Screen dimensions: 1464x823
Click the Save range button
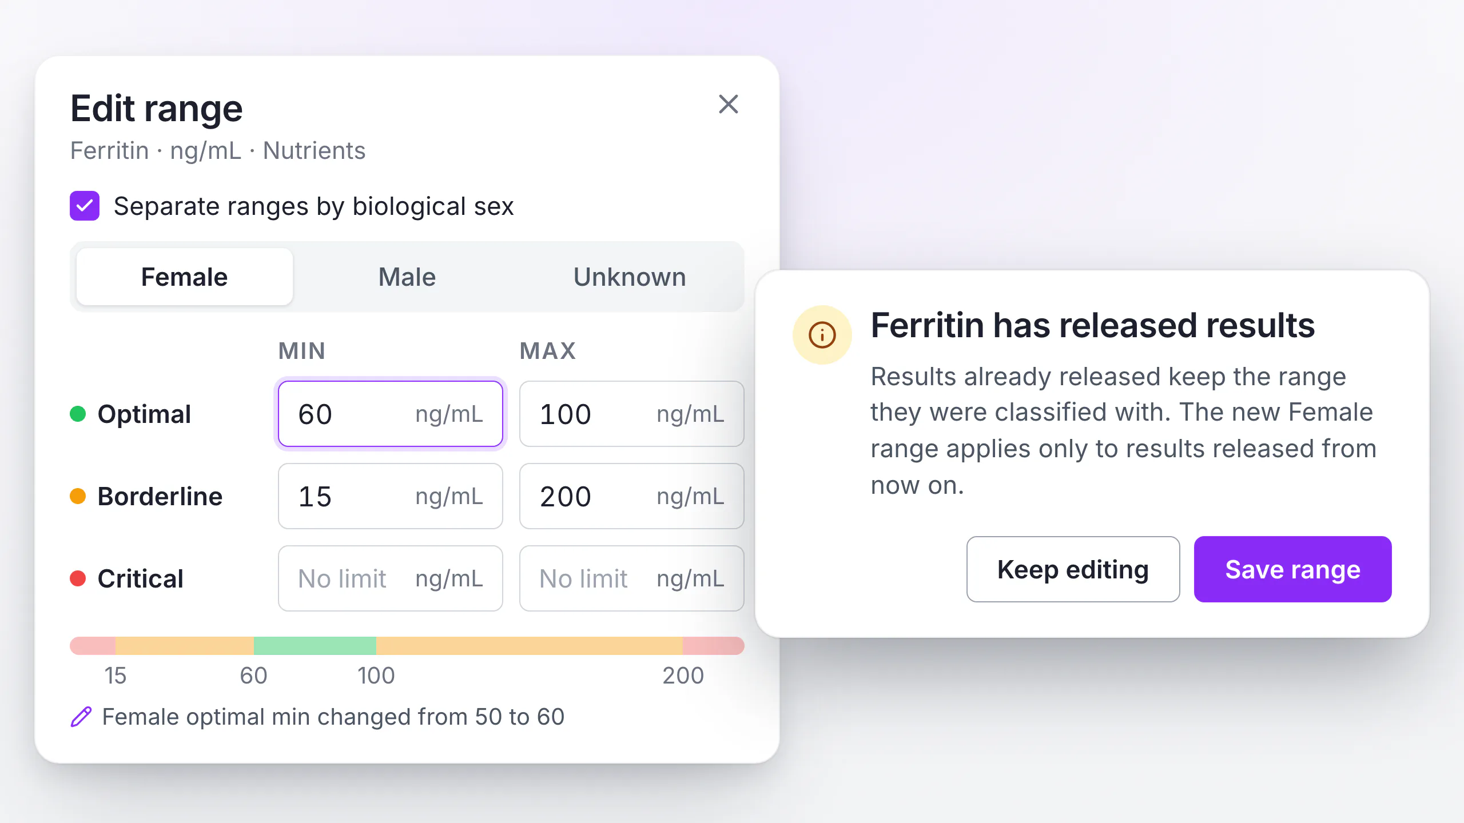pos(1292,569)
